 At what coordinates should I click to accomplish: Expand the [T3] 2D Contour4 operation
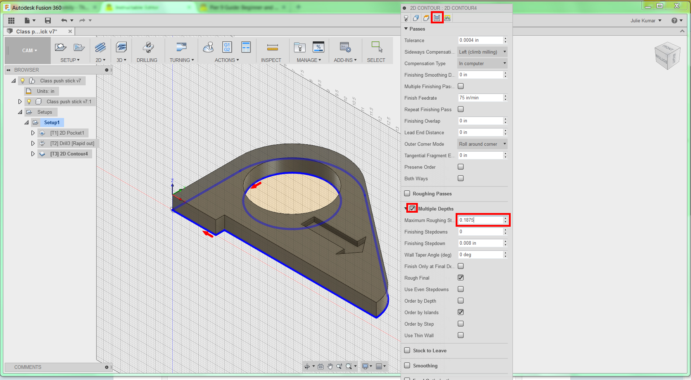pos(33,154)
